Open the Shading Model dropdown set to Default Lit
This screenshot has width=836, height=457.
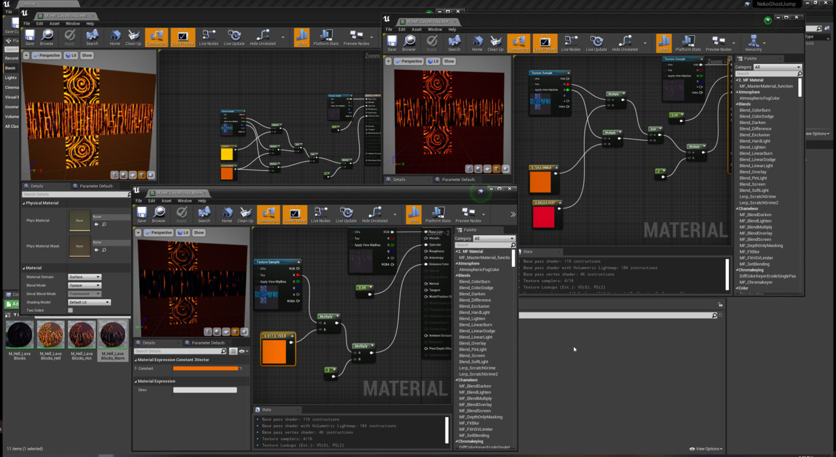click(89, 302)
